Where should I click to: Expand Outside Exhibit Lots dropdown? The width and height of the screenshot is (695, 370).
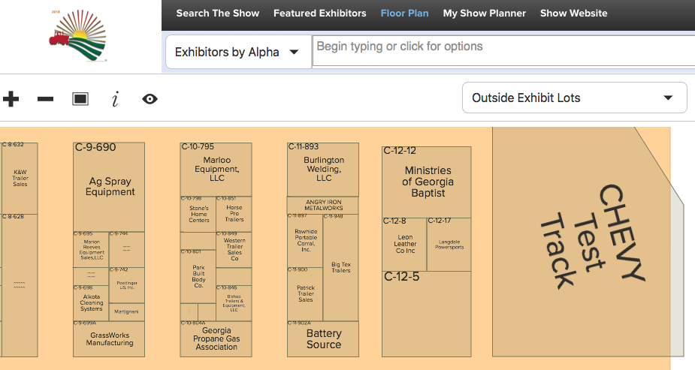coord(575,98)
